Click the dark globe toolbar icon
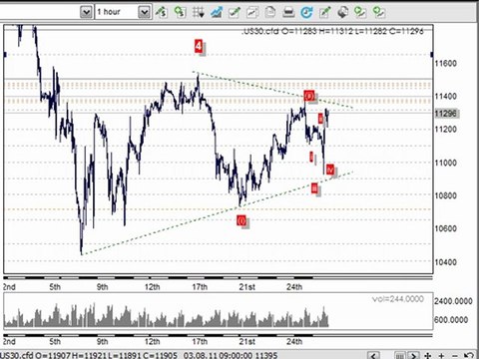 342,12
